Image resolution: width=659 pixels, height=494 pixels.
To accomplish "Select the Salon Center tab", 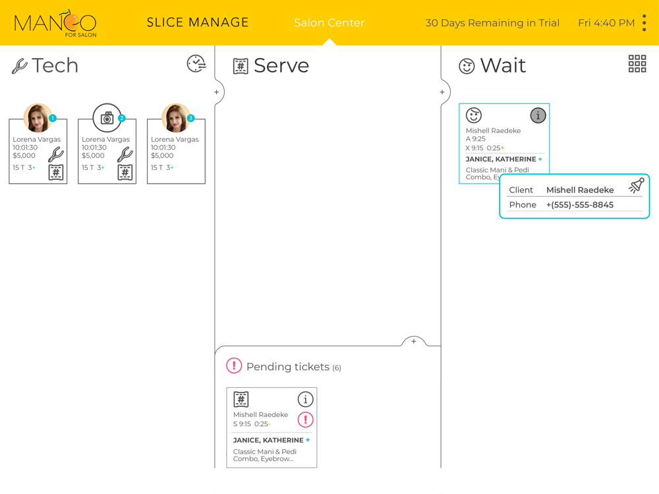I will (x=329, y=22).
